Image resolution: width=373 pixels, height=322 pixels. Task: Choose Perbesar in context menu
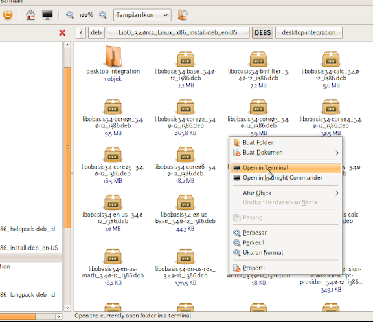[x=286, y=233]
